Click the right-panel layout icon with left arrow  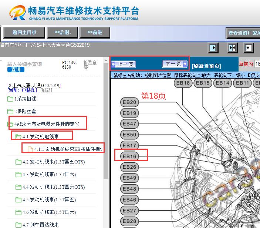[x=249, y=48]
